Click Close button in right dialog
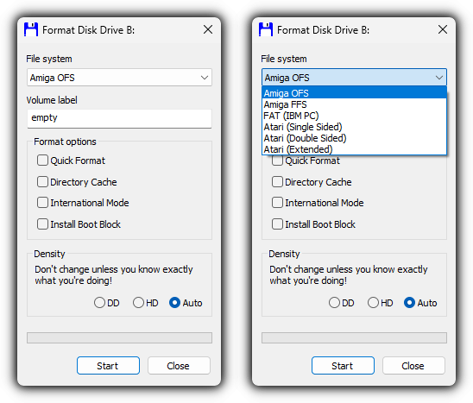Screen dimensions: 473x403 [413, 366]
